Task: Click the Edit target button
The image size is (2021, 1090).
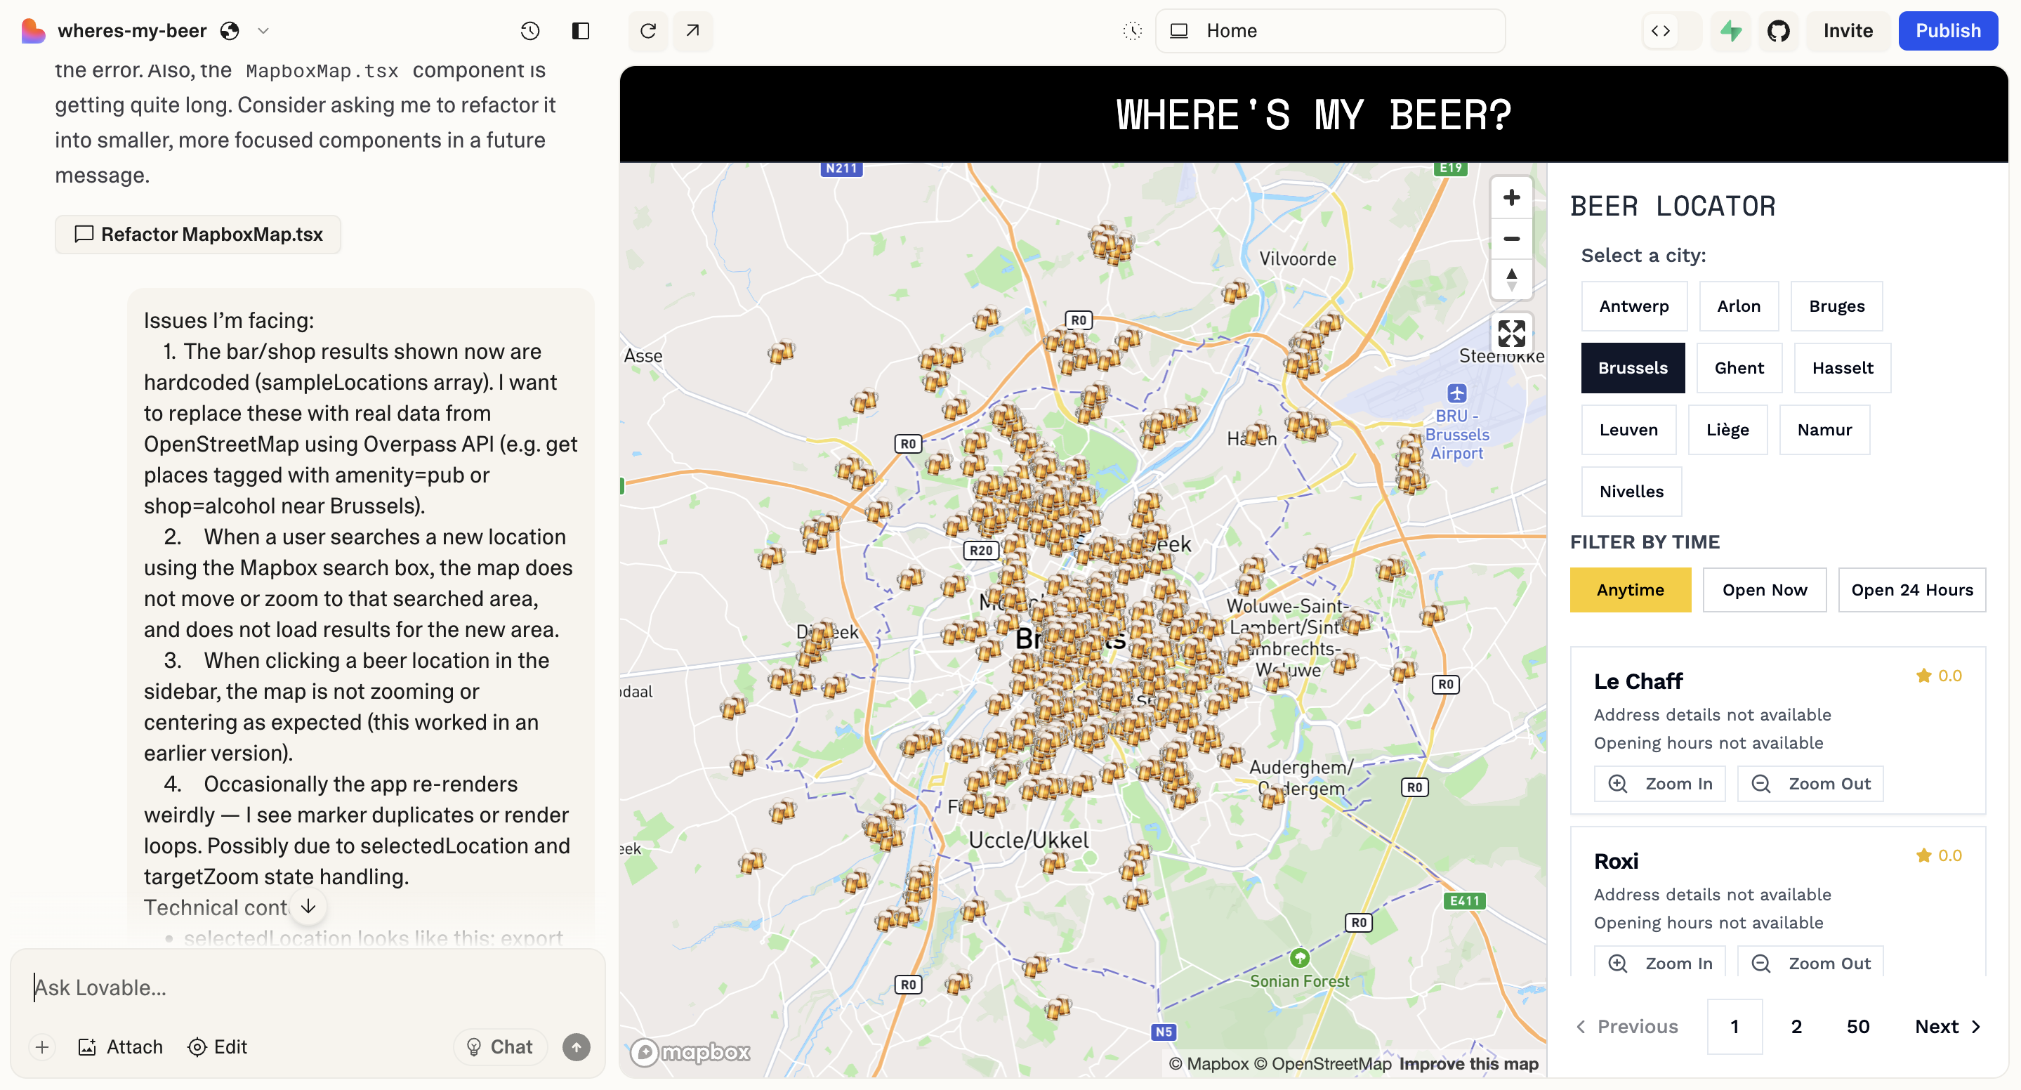Action: pyautogui.click(x=217, y=1046)
